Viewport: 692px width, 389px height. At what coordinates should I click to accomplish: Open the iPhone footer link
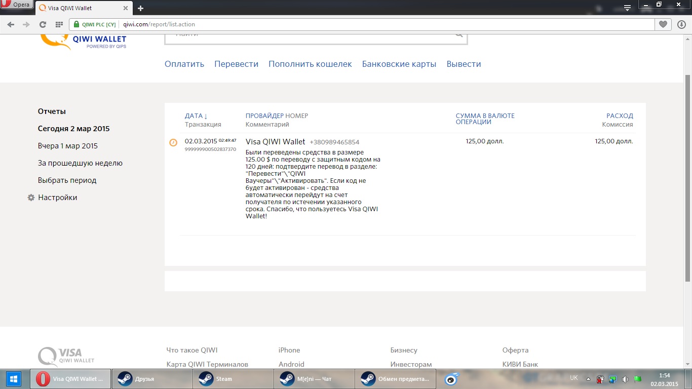289,350
